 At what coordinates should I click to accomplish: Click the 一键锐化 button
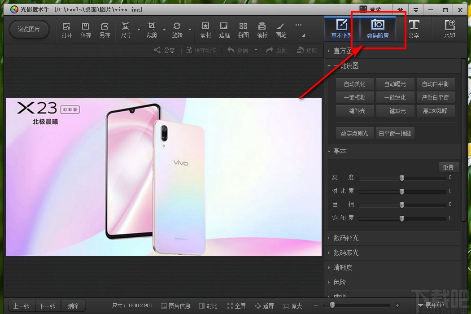tap(395, 97)
